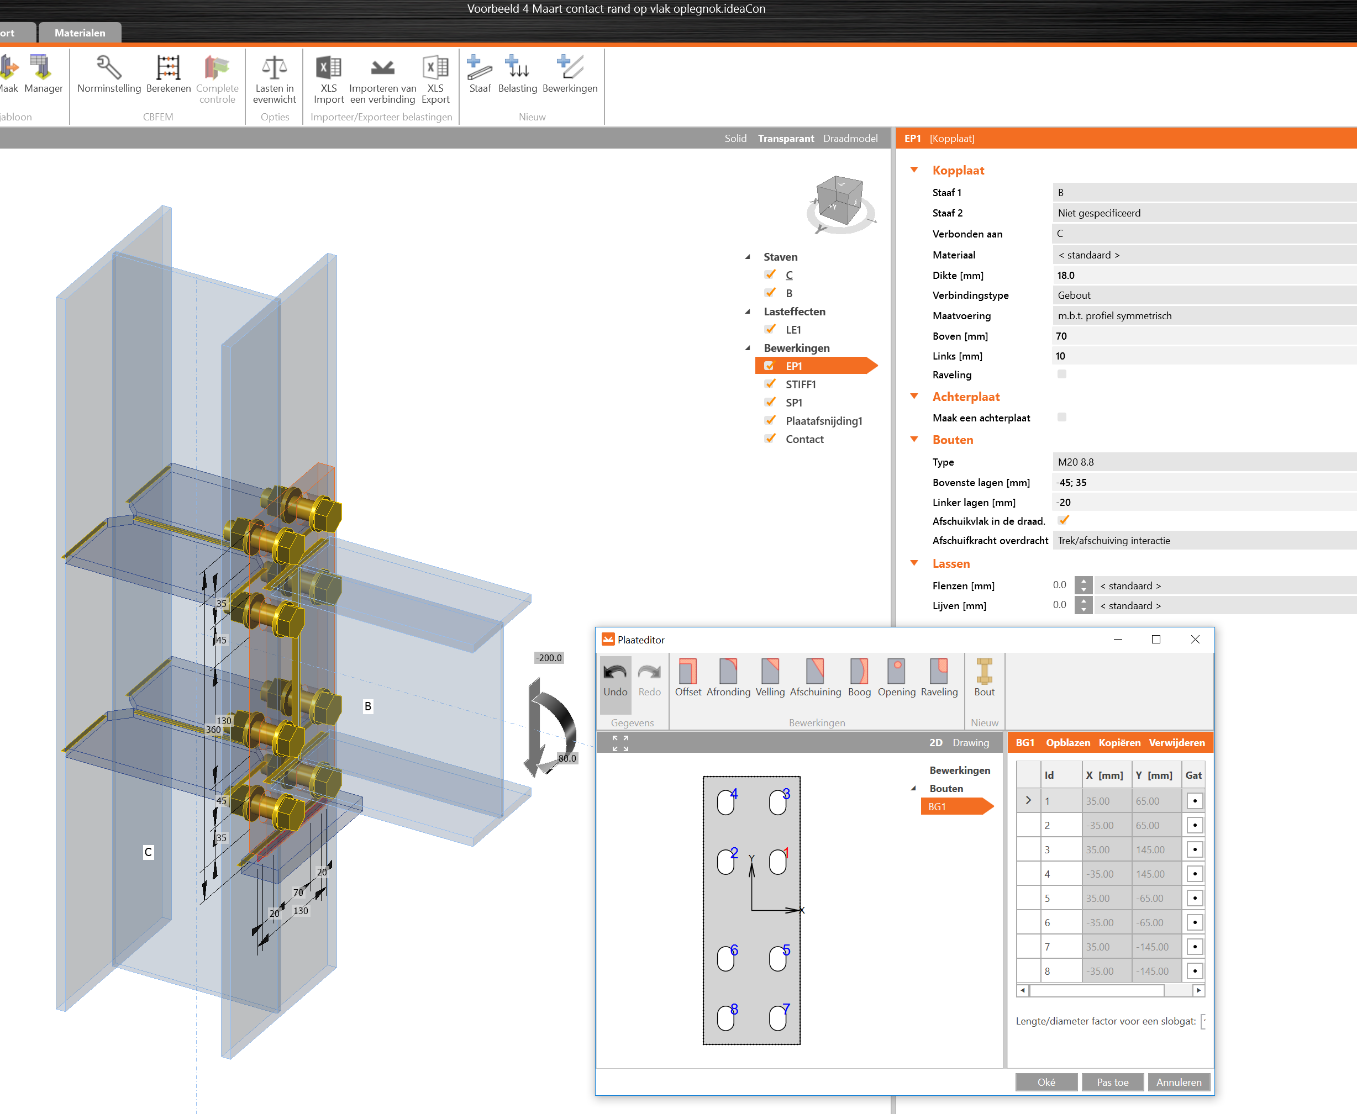The width and height of the screenshot is (1357, 1114).
Task: Add new Staaf member
Action: pyautogui.click(x=480, y=68)
